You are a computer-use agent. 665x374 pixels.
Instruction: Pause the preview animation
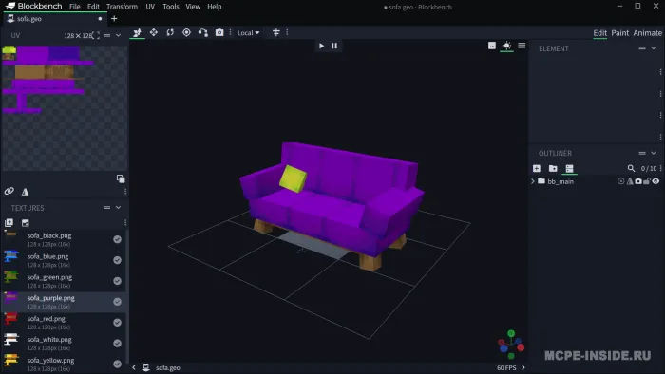334,46
